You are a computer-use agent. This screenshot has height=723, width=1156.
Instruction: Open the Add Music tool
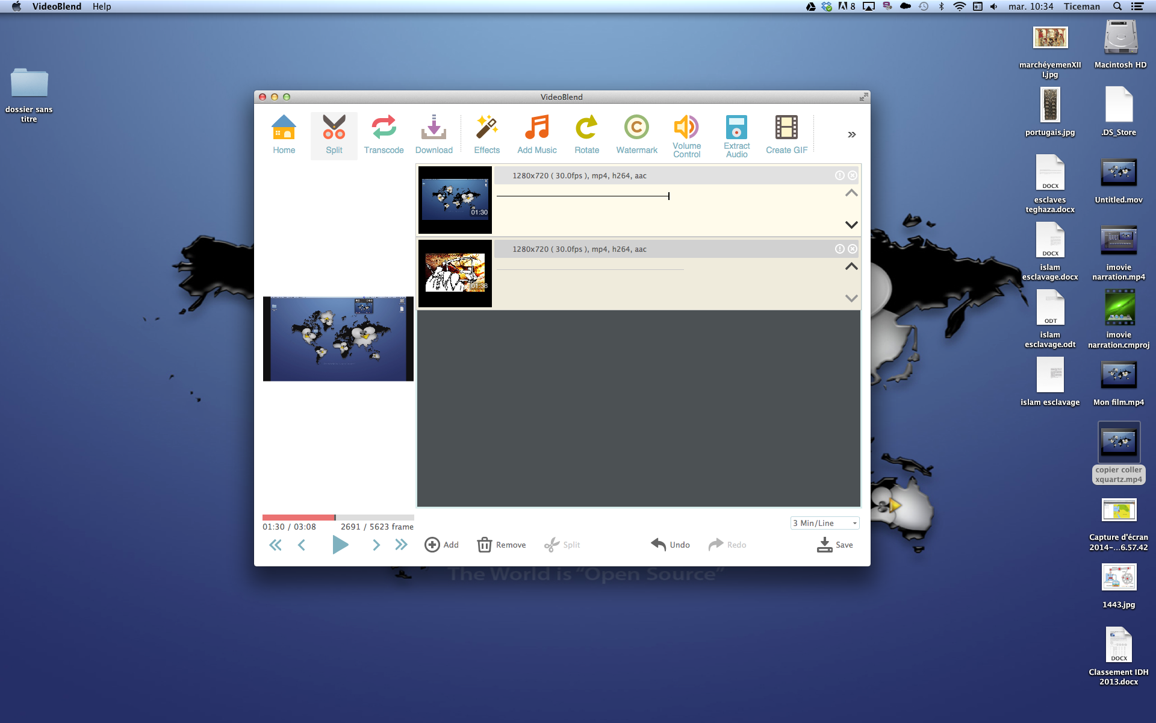click(x=537, y=135)
